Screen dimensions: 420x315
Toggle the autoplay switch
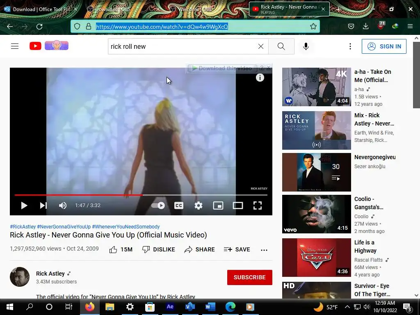(158, 205)
